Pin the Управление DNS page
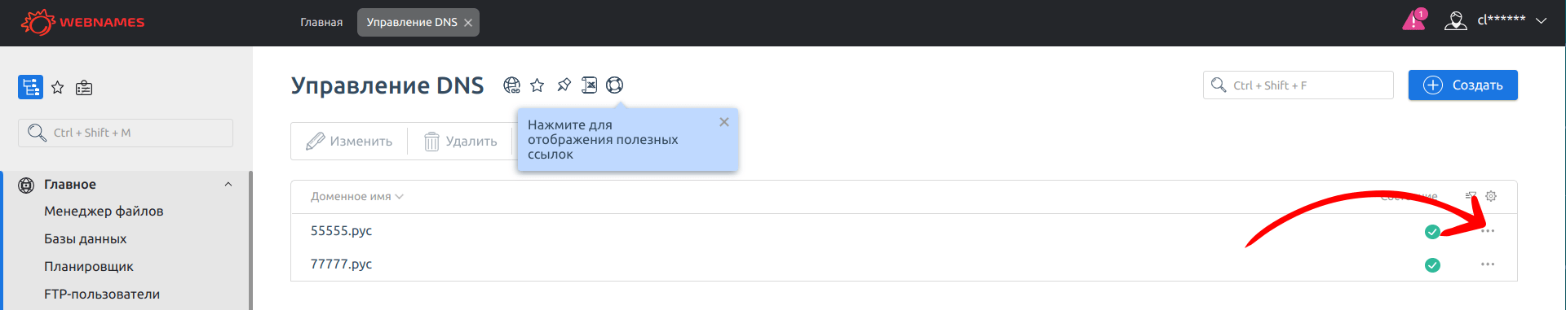This screenshot has height=310, width=1566. pyautogui.click(x=564, y=85)
